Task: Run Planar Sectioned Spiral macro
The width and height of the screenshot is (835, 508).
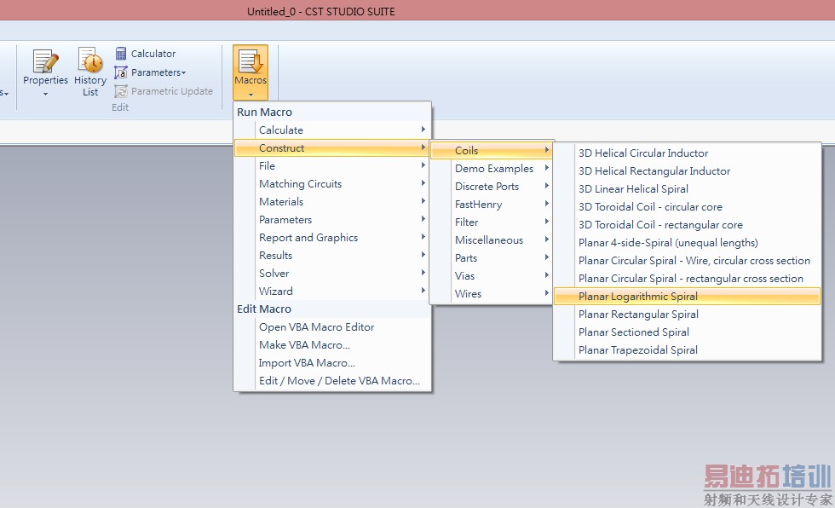Action: [687, 332]
